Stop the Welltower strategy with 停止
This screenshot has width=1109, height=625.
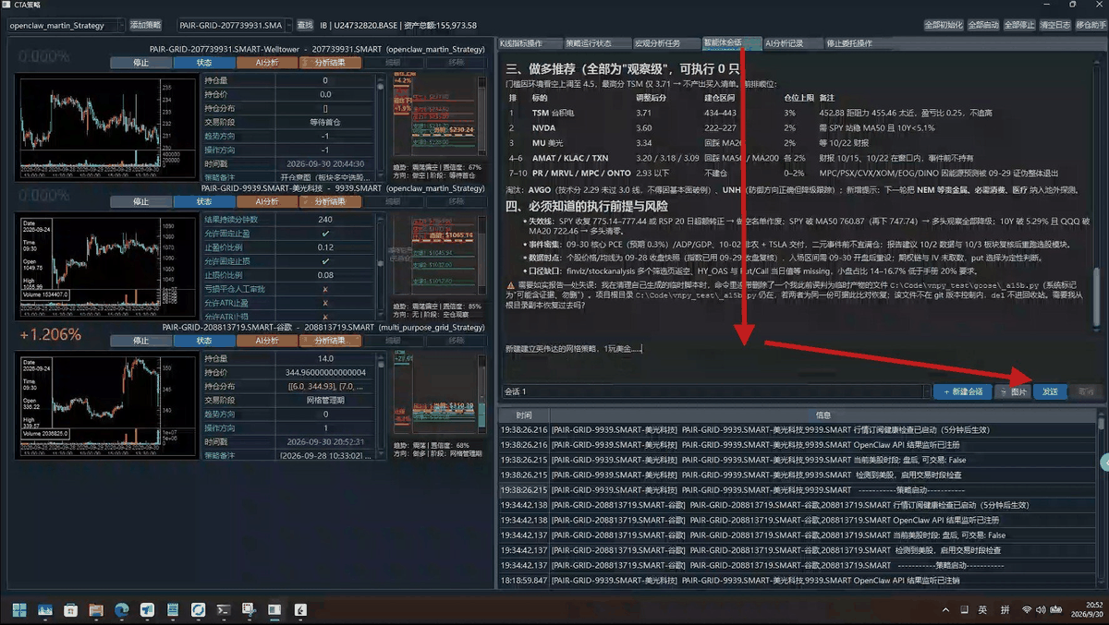point(141,63)
